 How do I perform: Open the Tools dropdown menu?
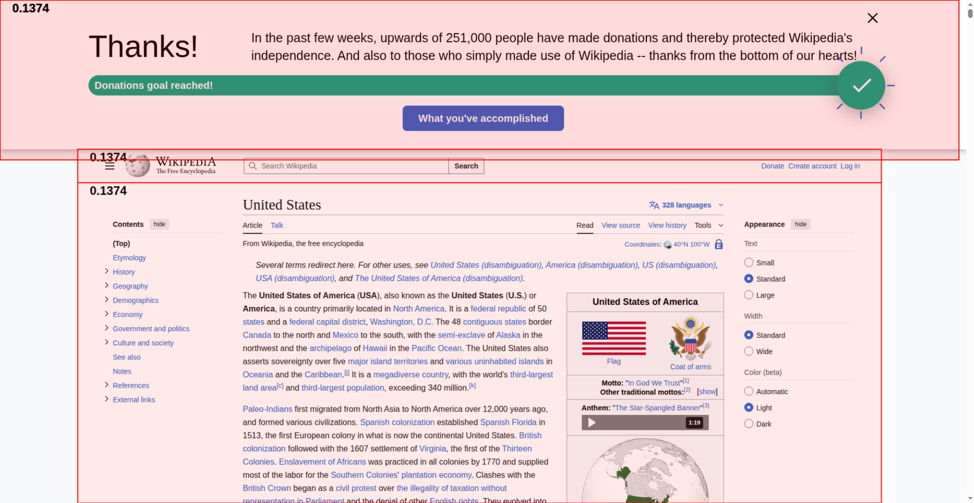[x=708, y=225]
